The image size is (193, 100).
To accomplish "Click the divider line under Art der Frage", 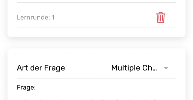I will [x=96, y=78].
